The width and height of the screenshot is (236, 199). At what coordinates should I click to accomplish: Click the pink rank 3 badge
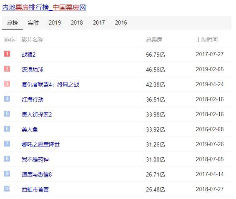7,84
